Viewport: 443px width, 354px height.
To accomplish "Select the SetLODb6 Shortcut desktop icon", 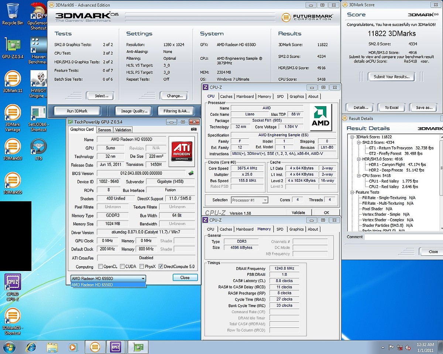I will point(38,118).
